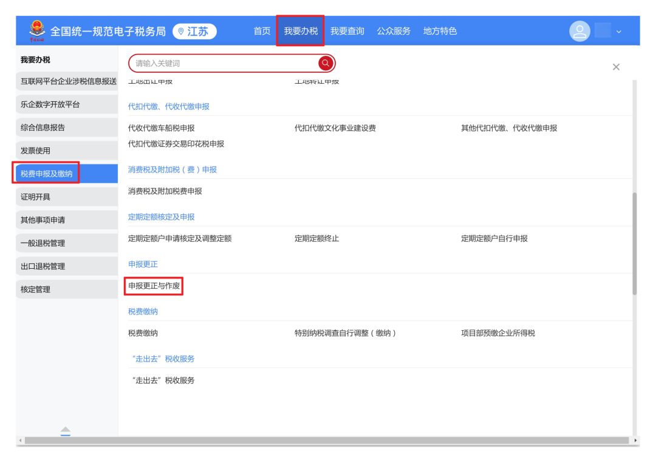Open 消费税及附加税费申报
Viewport: 656px width, 463px height.
coord(165,191)
